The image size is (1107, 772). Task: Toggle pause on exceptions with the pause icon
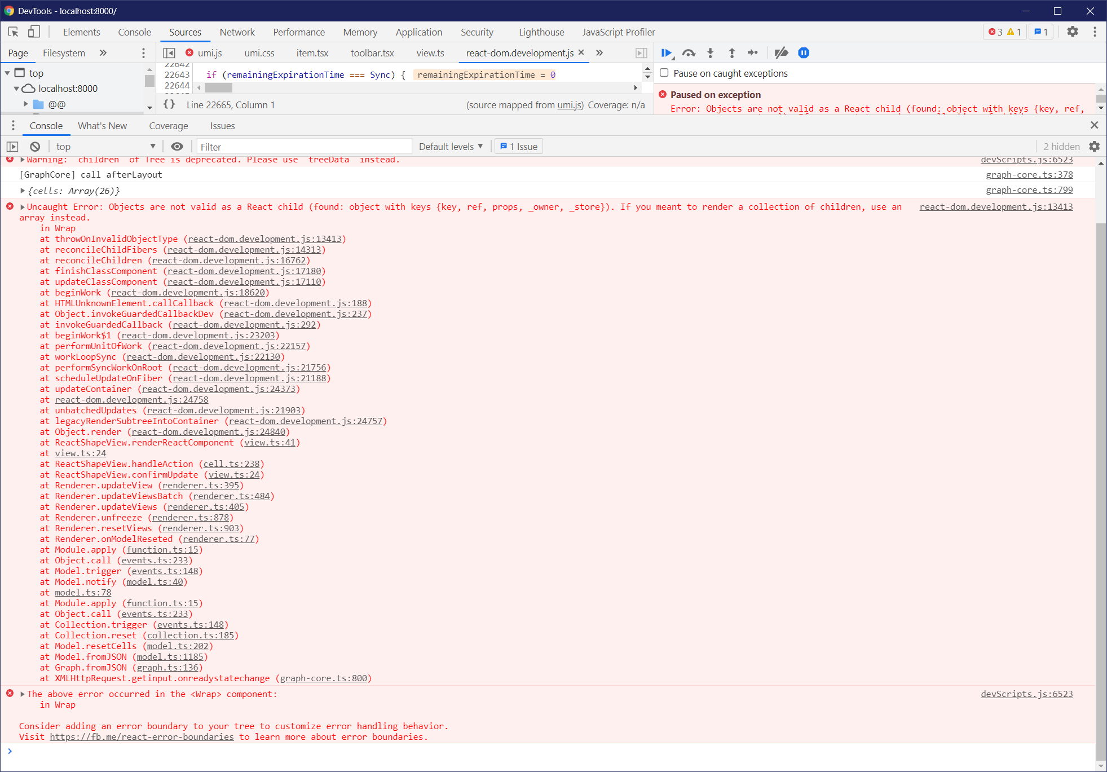[803, 52]
